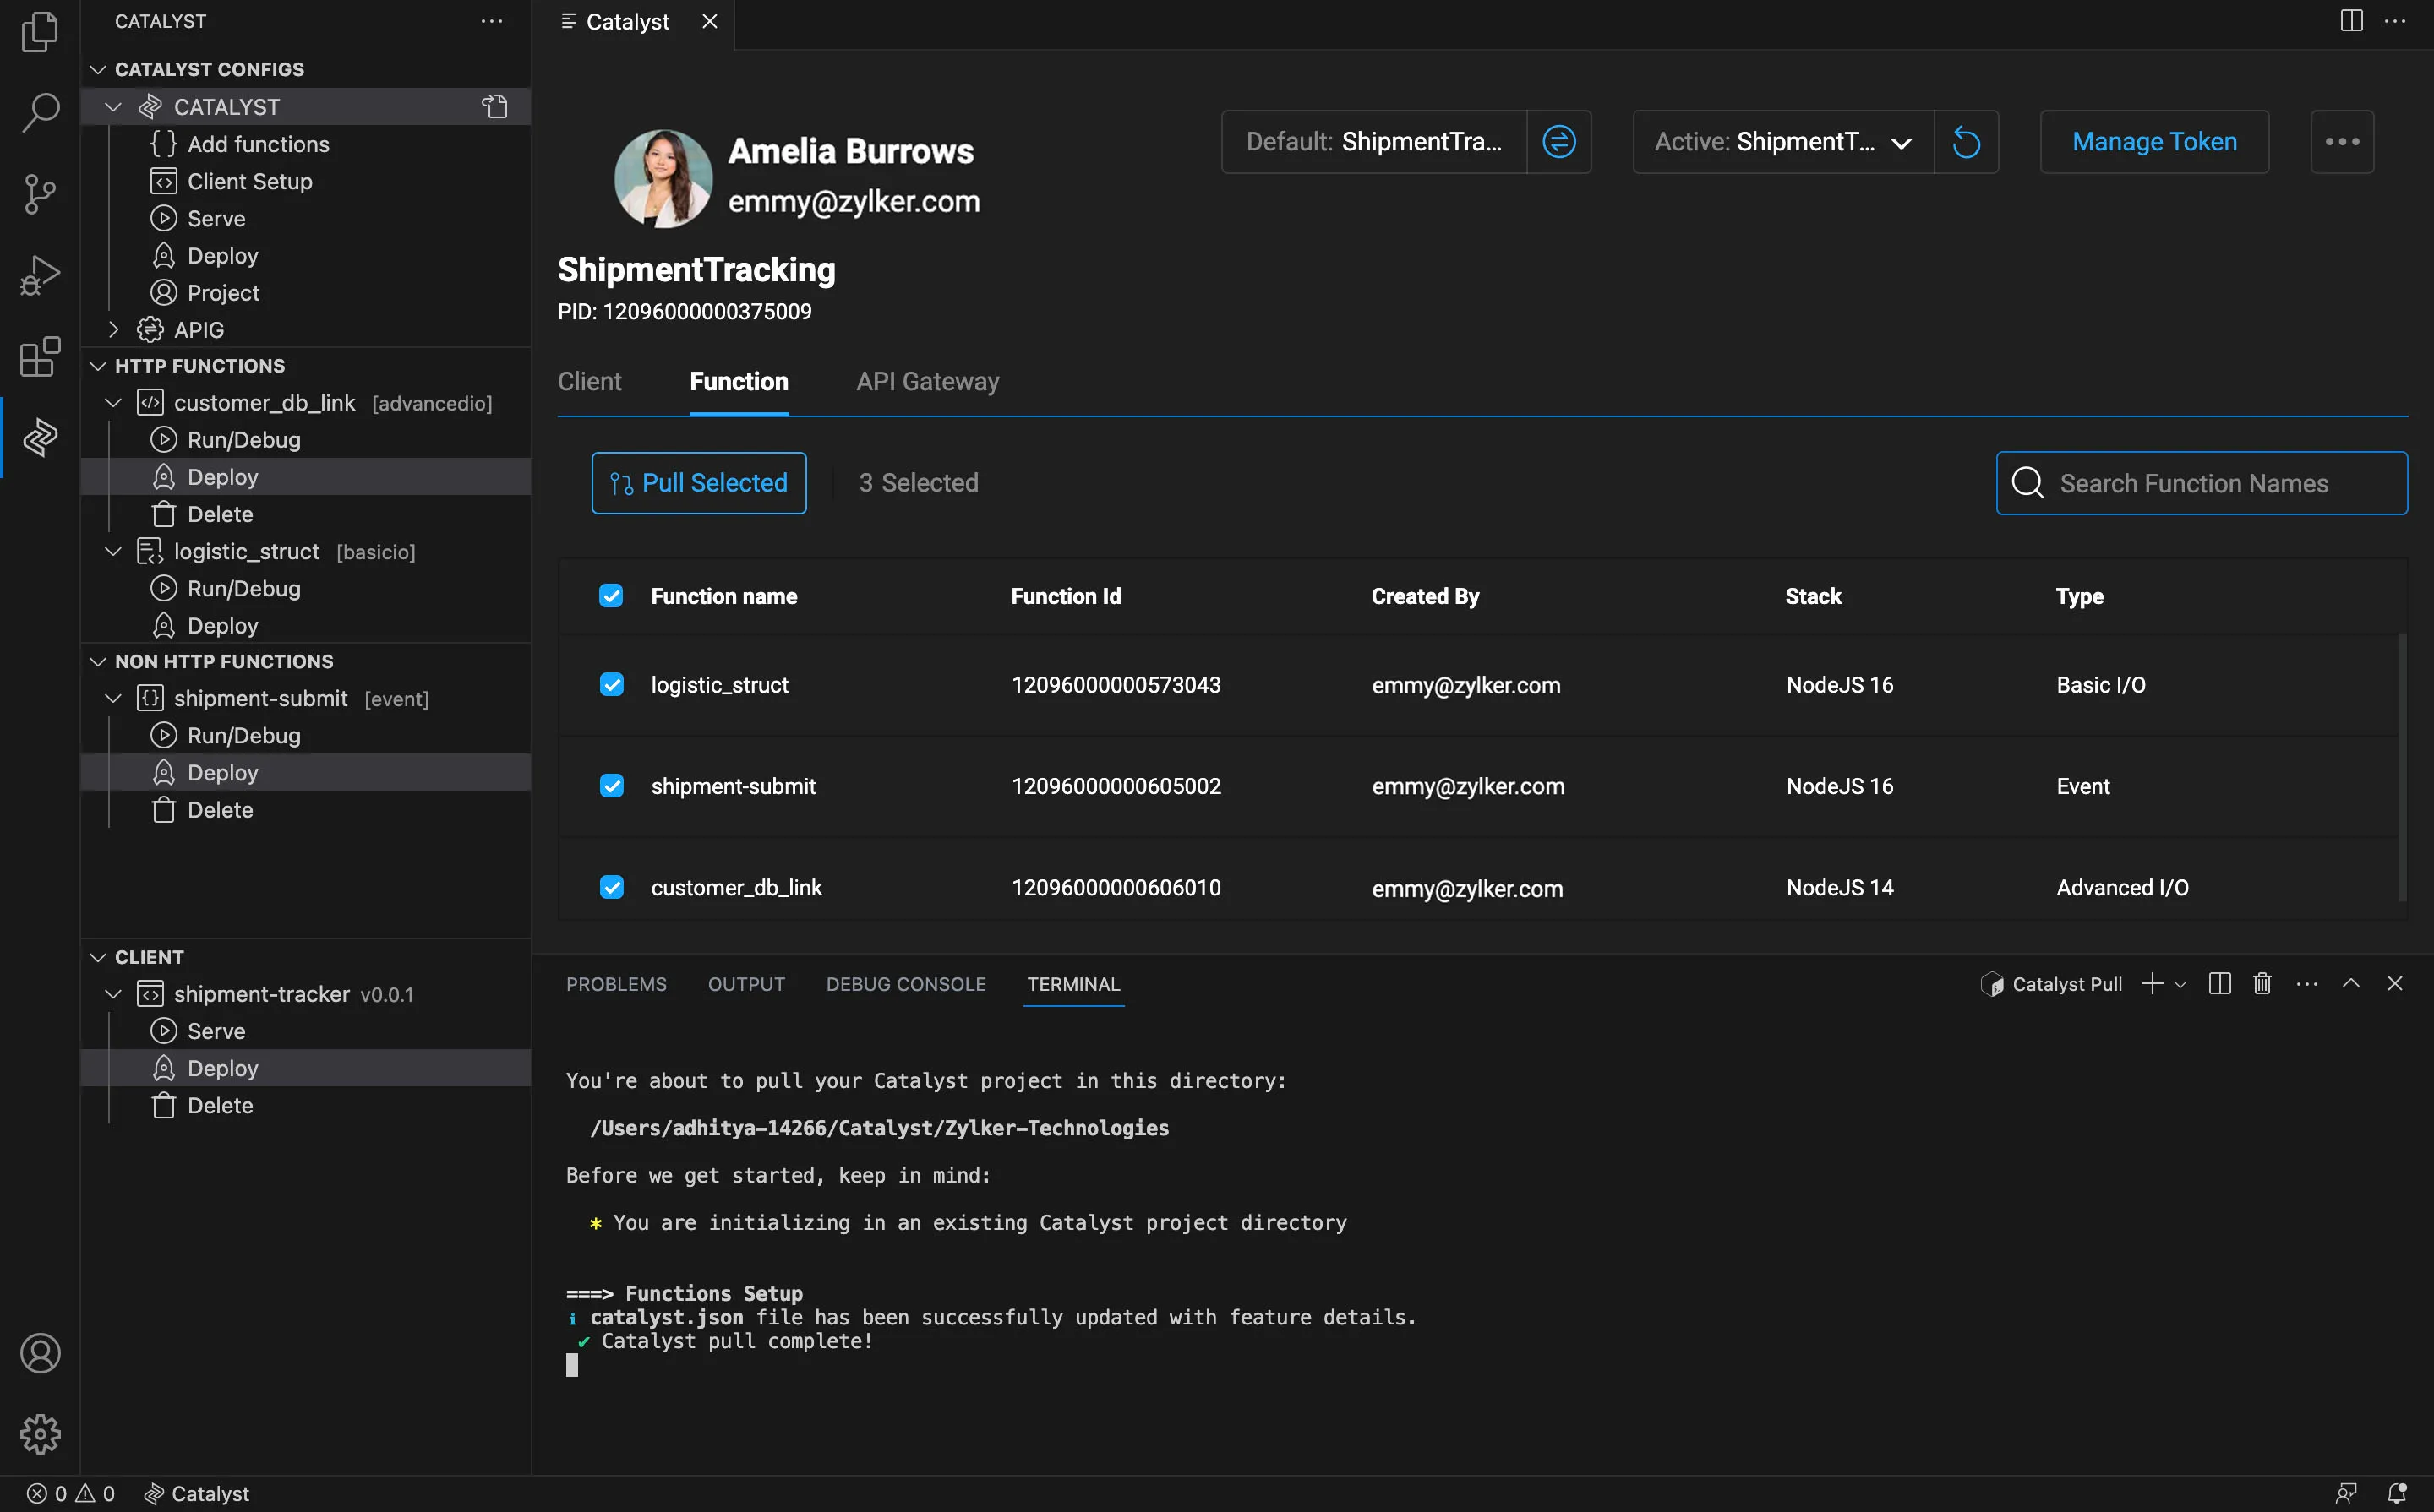Open the Extensions view
This screenshot has height=1512, width=2434.
[x=40, y=357]
